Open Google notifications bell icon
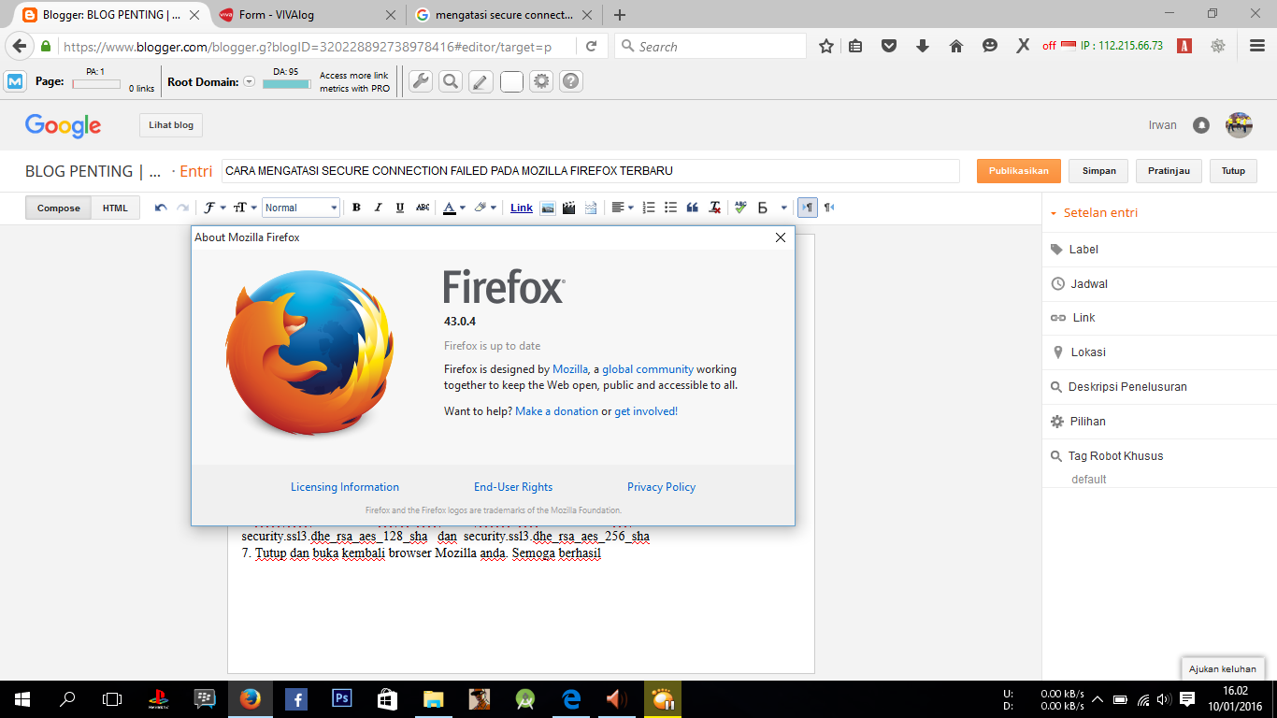The image size is (1277, 718). coord(1201,125)
